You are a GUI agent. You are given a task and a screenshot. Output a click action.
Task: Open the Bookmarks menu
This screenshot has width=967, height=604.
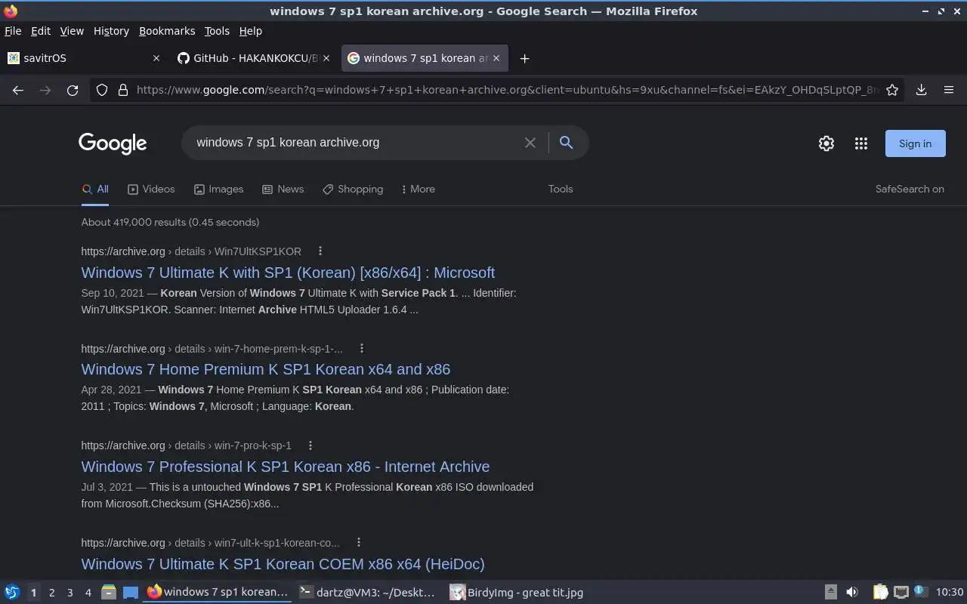coord(167,31)
